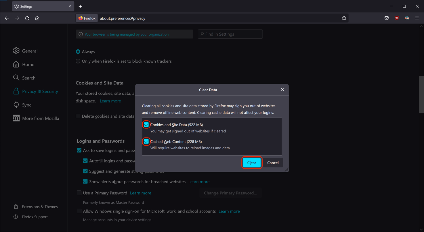Open the Save to Pocket icon

click(x=386, y=18)
